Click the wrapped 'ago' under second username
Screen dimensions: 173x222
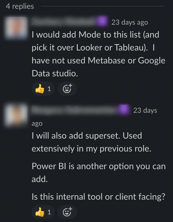(x=37, y=123)
